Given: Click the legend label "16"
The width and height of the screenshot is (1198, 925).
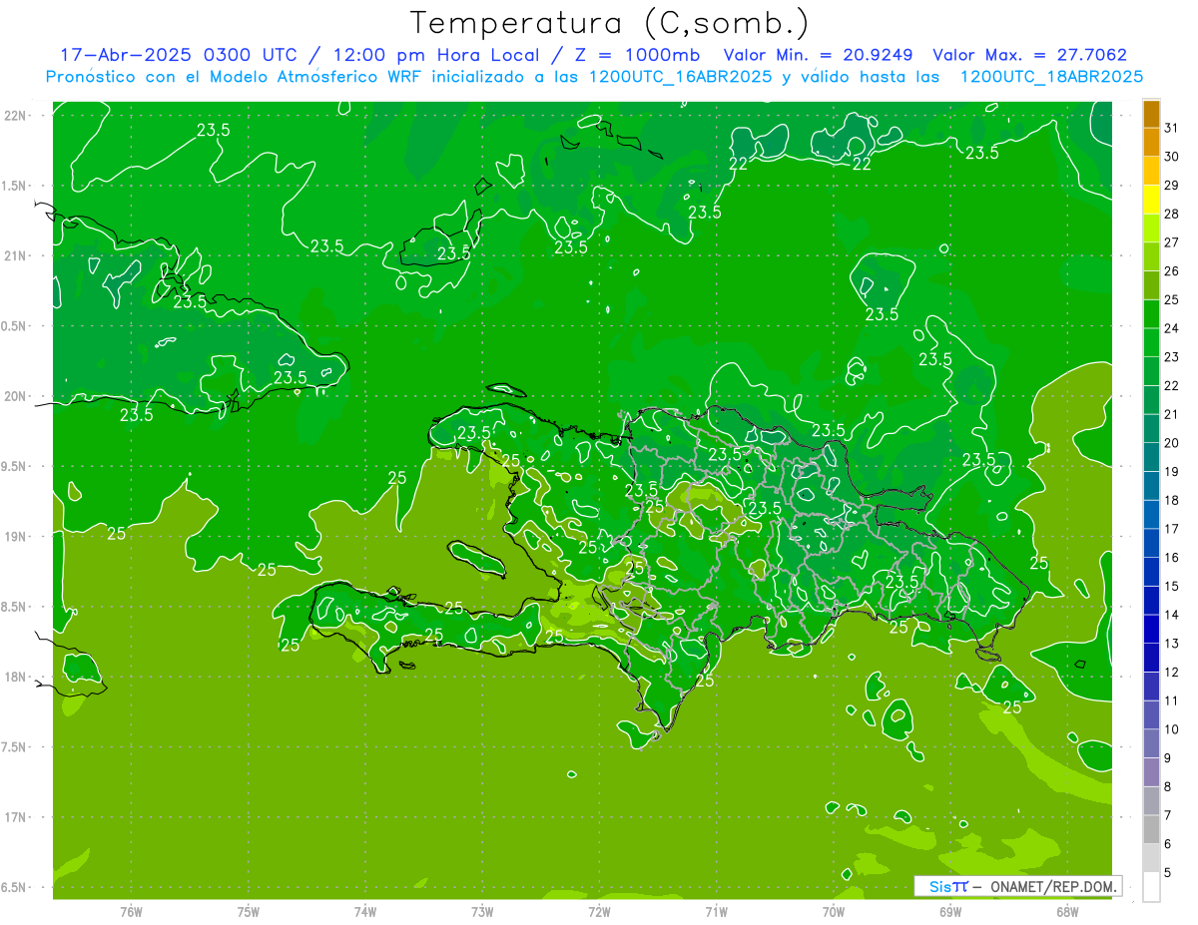Looking at the screenshot, I should coord(1172,558).
